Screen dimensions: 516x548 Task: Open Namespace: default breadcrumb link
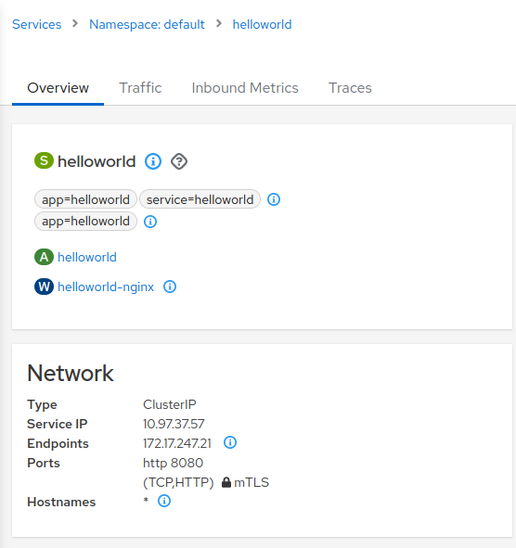147,24
